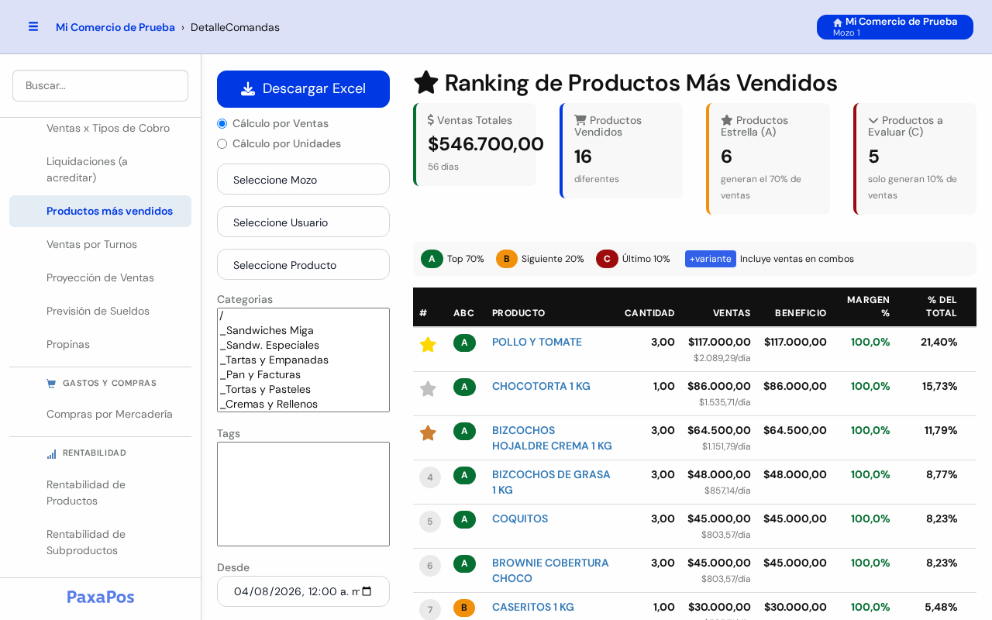Open the Seleccione Producto dropdown

pyautogui.click(x=303, y=264)
